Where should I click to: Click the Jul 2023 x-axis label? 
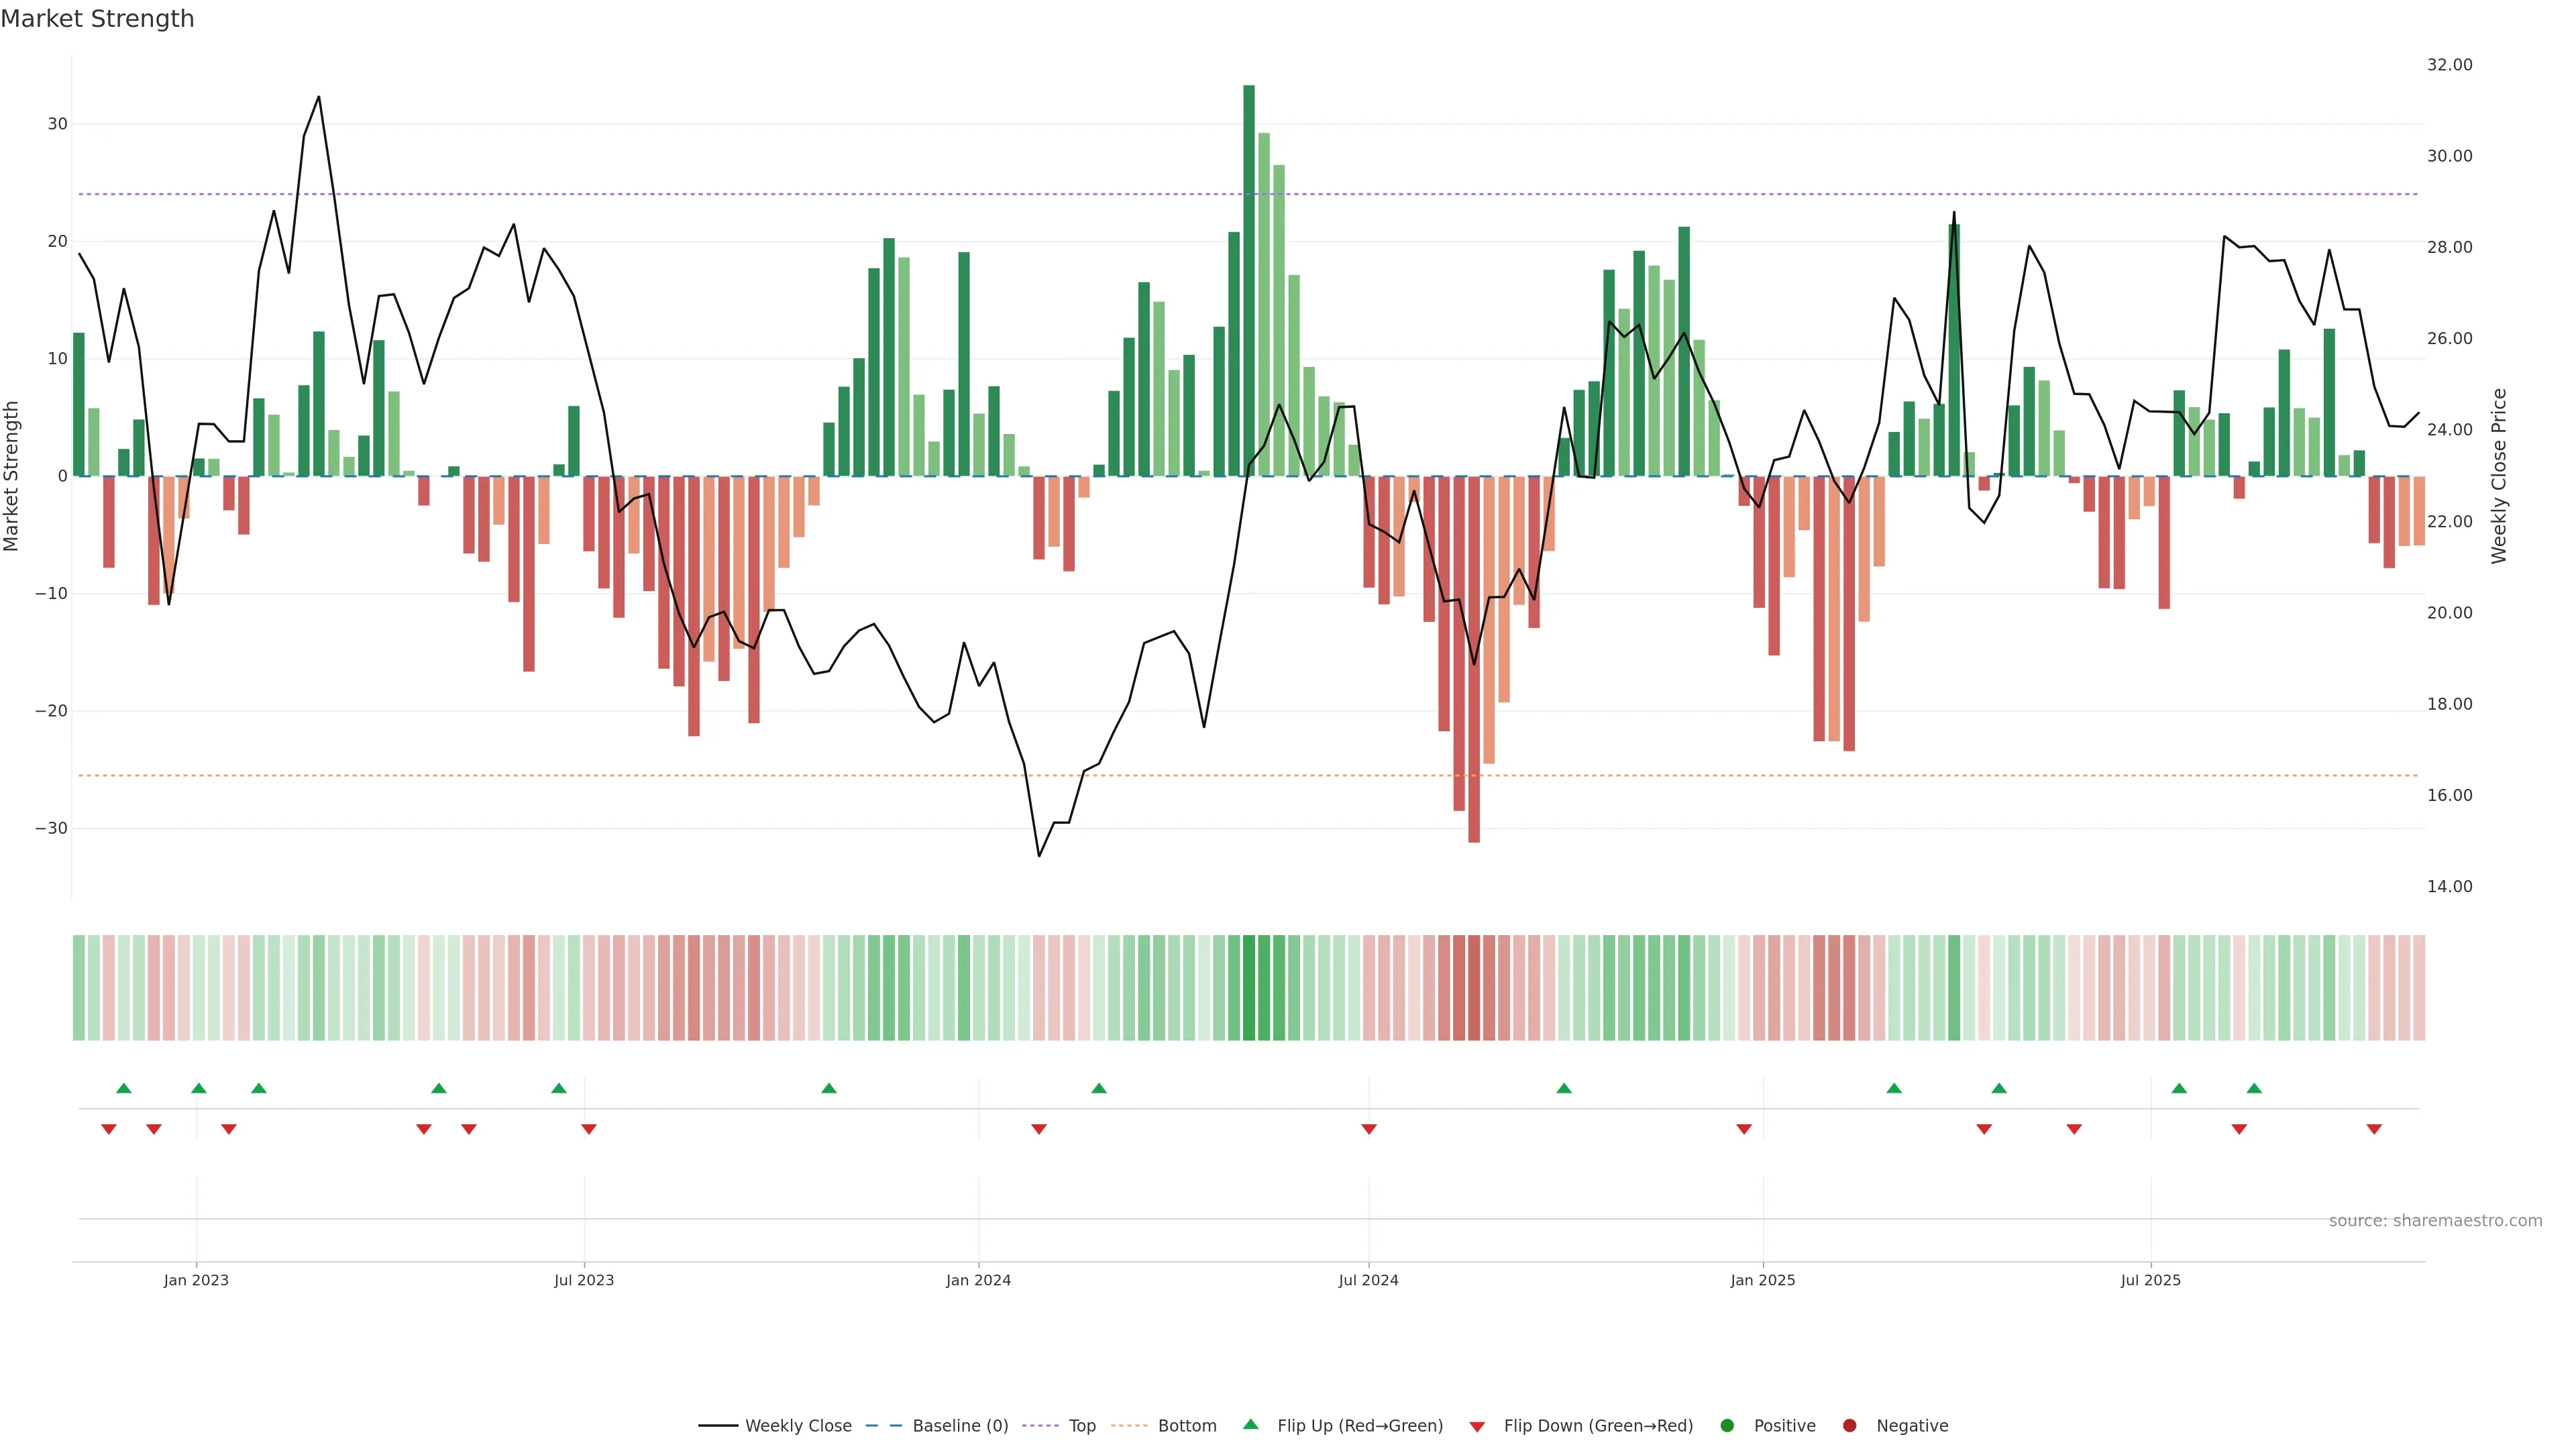pyautogui.click(x=584, y=1280)
